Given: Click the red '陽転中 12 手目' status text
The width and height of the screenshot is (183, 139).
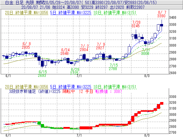Looking at the screenshot, I should tap(78, 91).
